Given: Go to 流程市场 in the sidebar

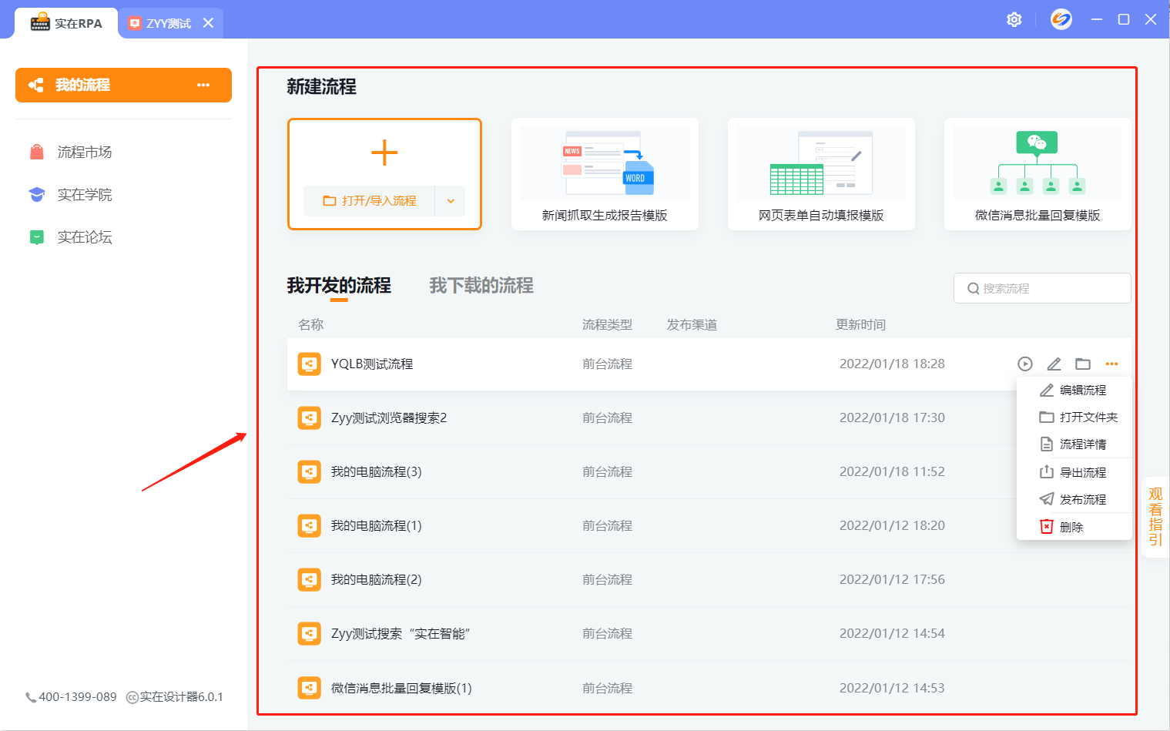Looking at the screenshot, I should click(x=85, y=152).
